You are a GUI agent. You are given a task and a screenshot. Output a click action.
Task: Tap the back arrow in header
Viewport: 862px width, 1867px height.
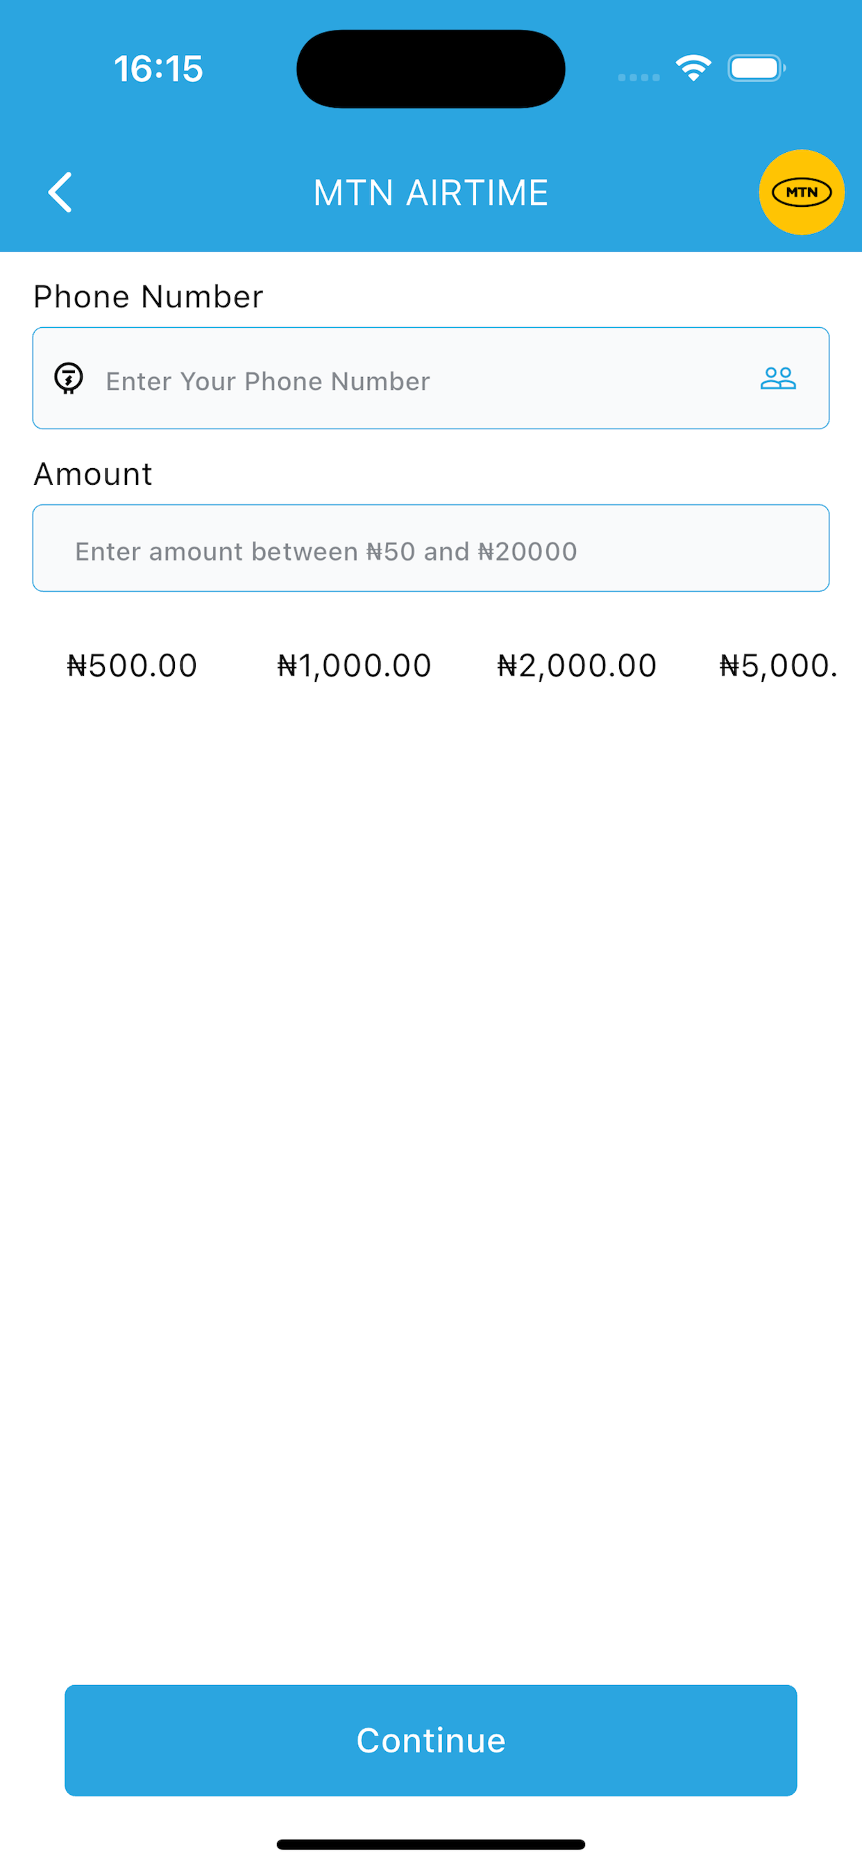[x=60, y=192]
